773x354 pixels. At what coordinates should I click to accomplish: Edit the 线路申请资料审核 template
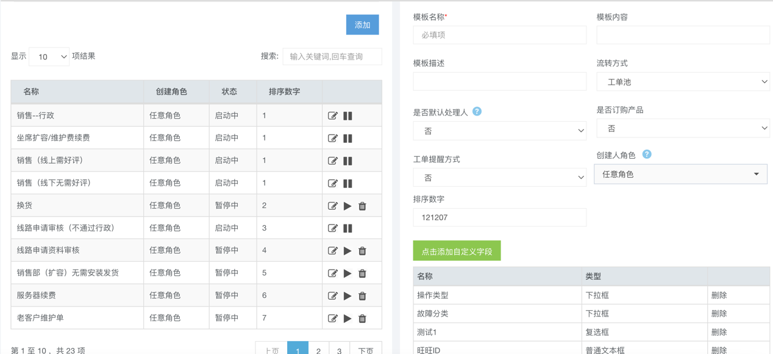(x=332, y=251)
